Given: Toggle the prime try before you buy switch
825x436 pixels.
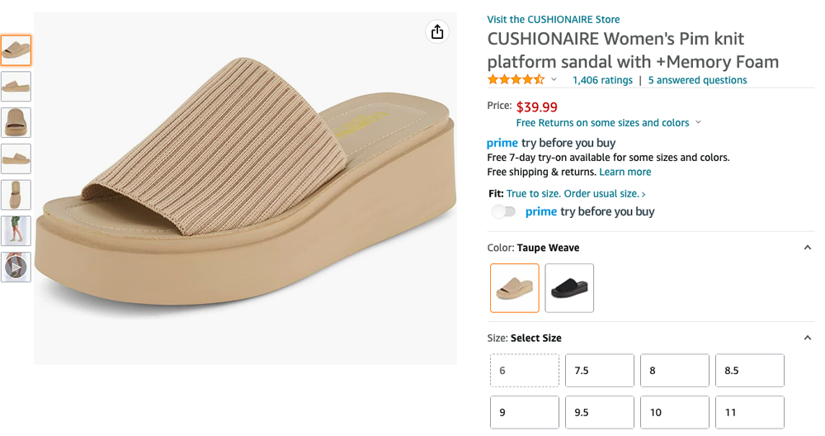Looking at the screenshot, I should click(503, 211).
